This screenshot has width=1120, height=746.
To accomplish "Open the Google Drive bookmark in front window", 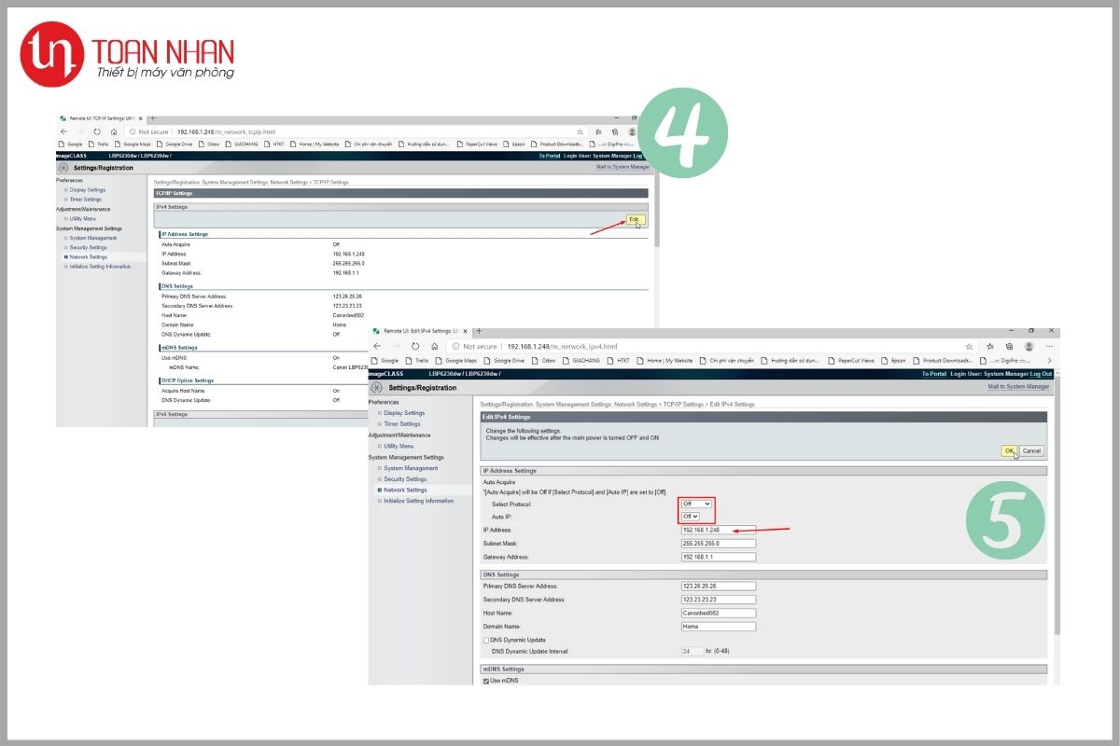I will (504, 360).
